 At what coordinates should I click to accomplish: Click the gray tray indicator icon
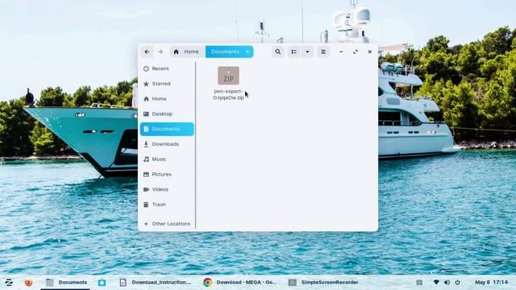coord(419,282)
